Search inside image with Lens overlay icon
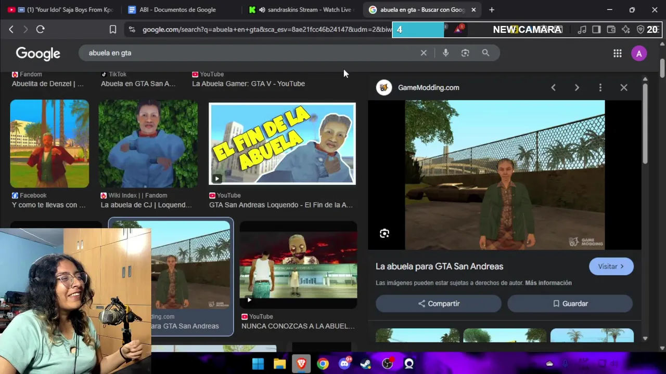The image size is (666, 374). pos(385,234)
